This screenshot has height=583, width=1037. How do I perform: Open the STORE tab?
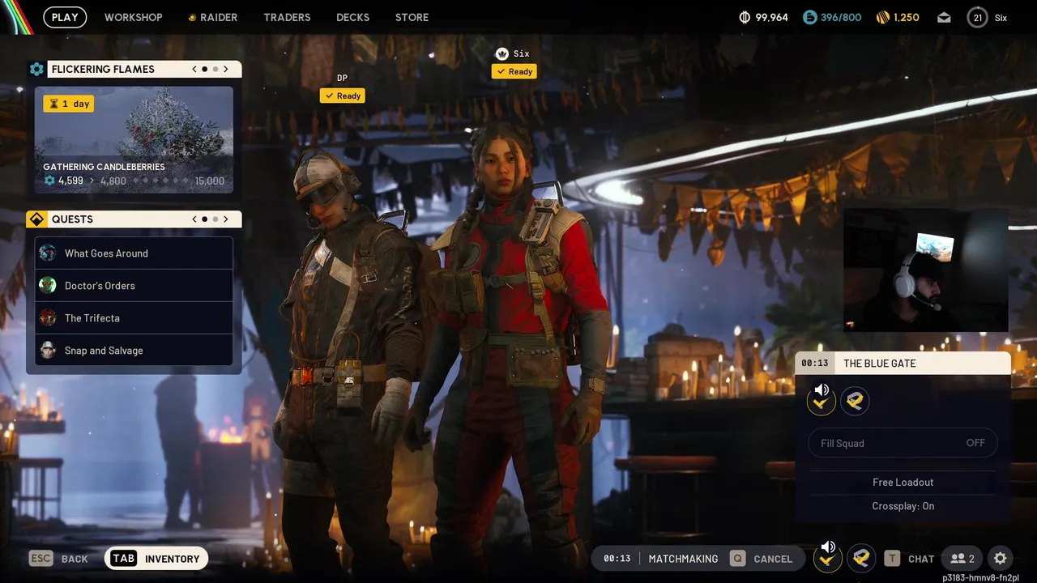pos(412,17)
